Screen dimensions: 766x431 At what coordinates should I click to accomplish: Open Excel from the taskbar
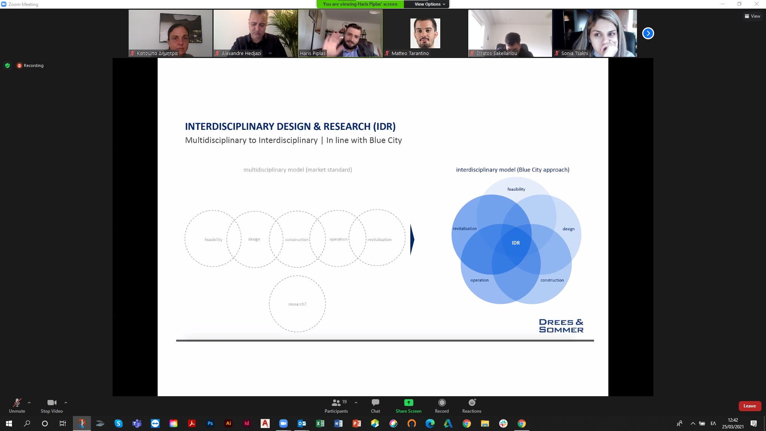point(320,424)
